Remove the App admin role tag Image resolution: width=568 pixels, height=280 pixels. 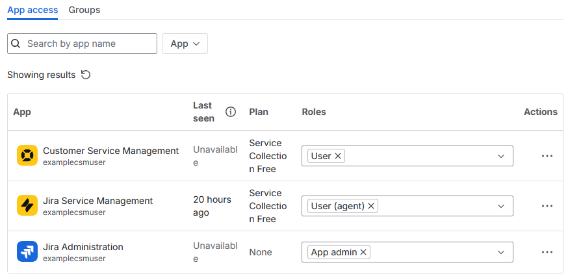pyautogui.click(x=364, y=252)
